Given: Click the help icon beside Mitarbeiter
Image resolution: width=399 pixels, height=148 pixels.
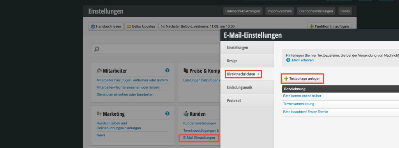Looking at the screenshot, I should [167, 70].
